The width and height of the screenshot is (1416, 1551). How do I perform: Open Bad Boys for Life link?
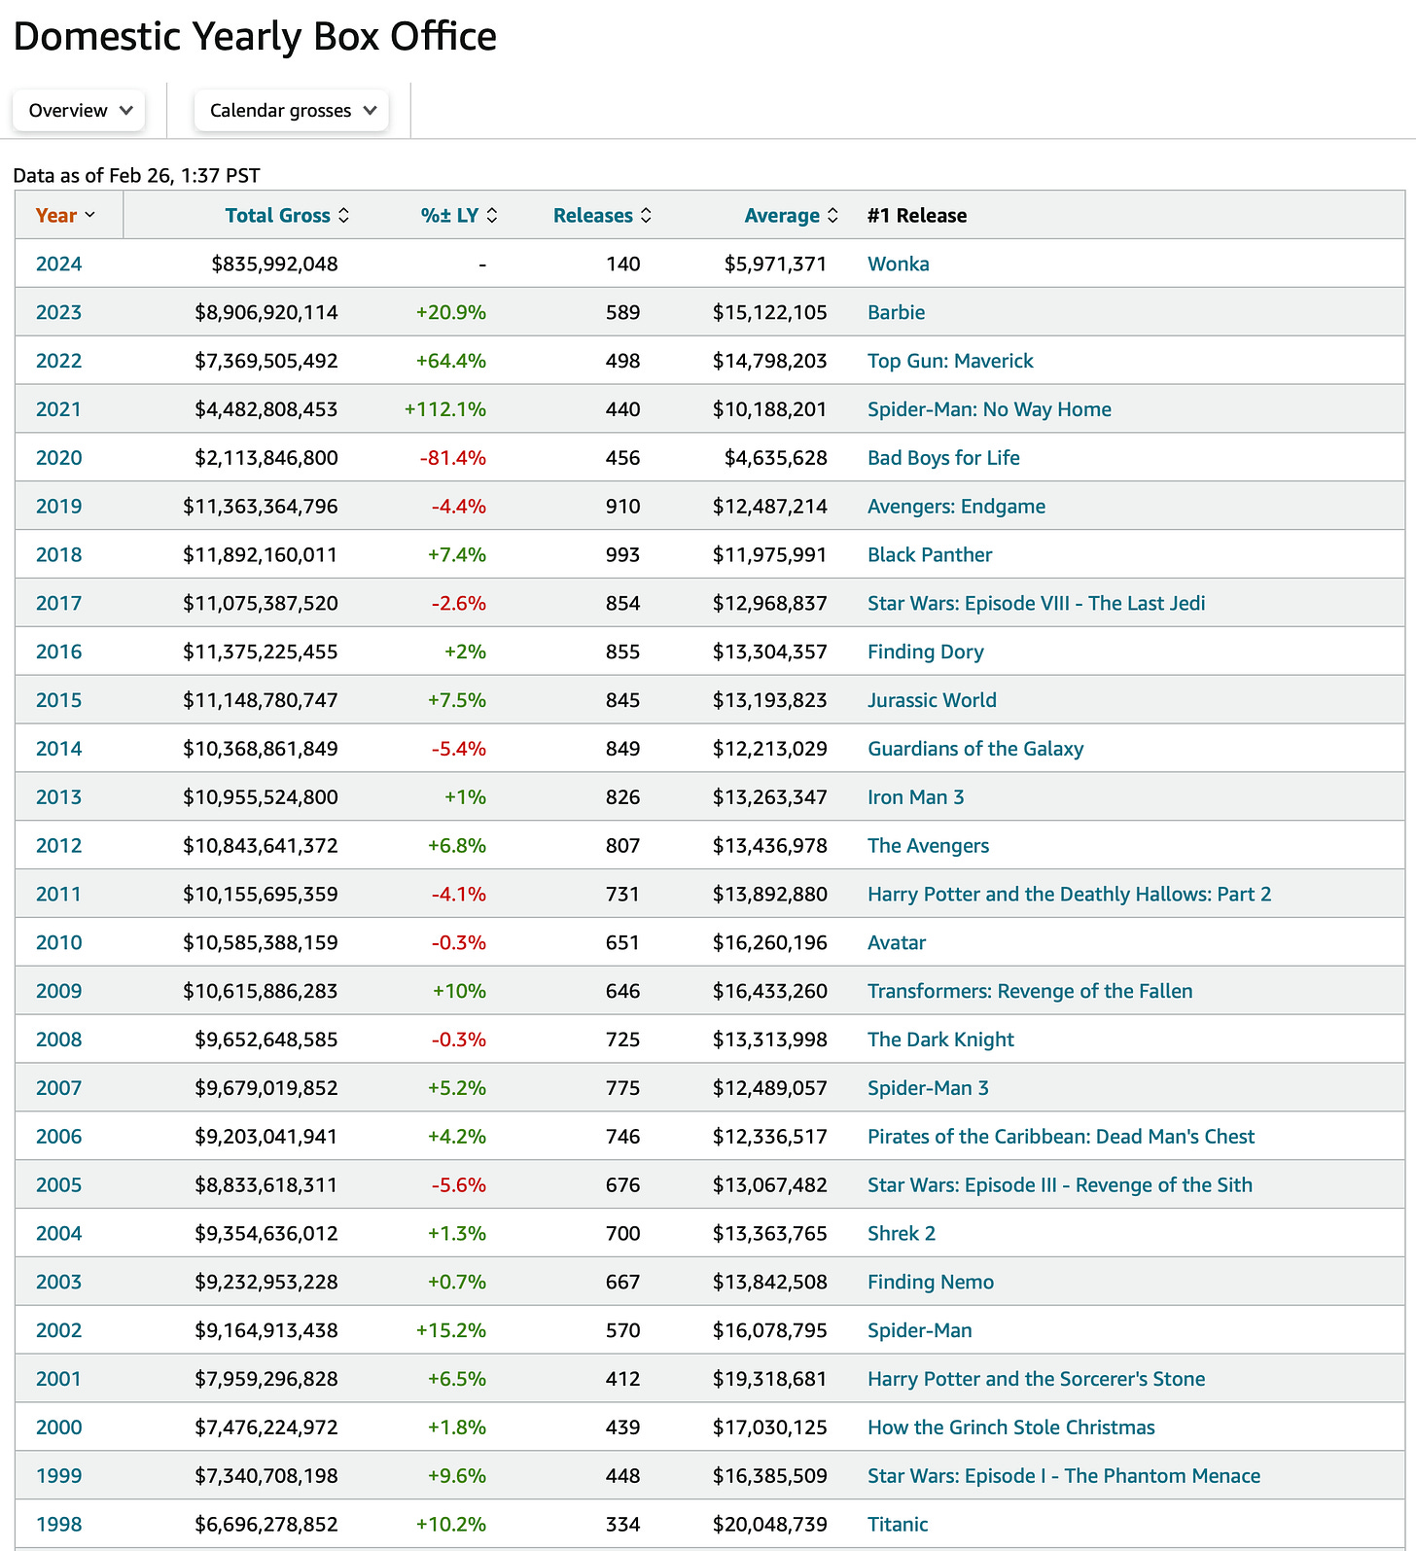[x=943, y=458]
